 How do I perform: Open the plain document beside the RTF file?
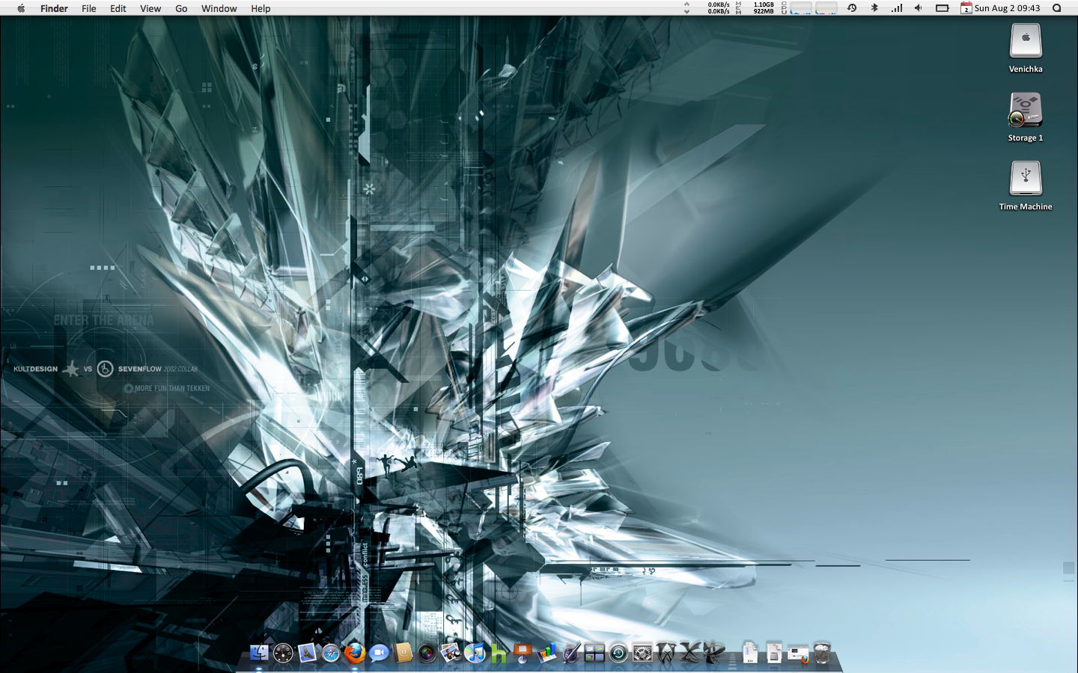coord(774,653)
